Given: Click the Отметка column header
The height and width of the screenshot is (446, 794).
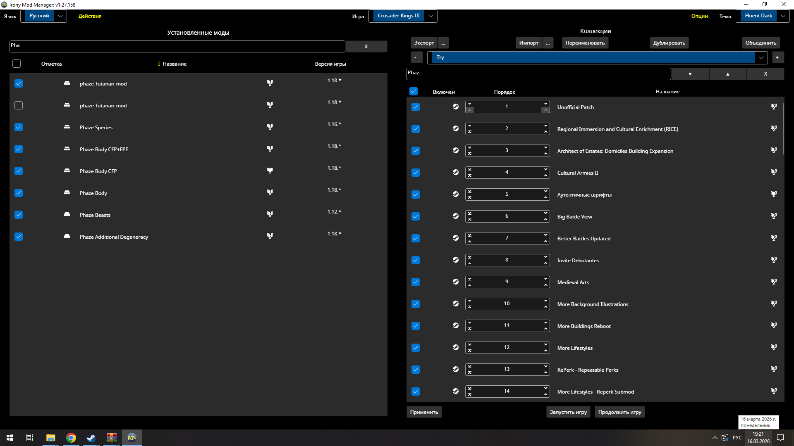Looking at the screenshot, I should [x=52, y=64].
